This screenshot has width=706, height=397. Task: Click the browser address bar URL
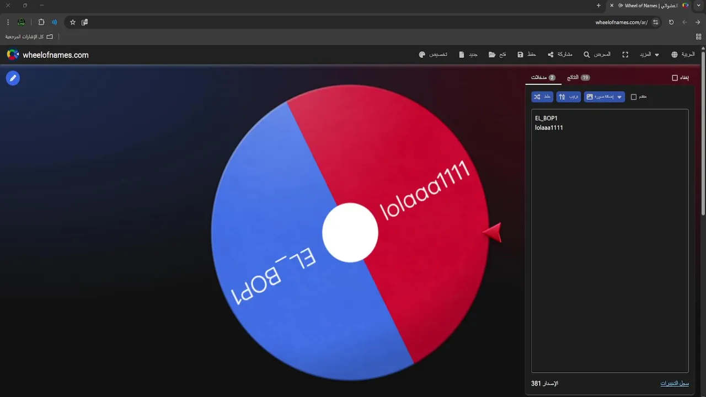point(622,22)
